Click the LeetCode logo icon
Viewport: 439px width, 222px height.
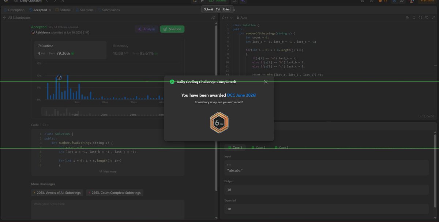coord(5,1)
